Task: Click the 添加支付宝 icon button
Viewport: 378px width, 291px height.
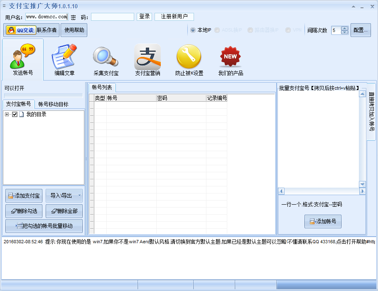Action: [x=23, y=196]
